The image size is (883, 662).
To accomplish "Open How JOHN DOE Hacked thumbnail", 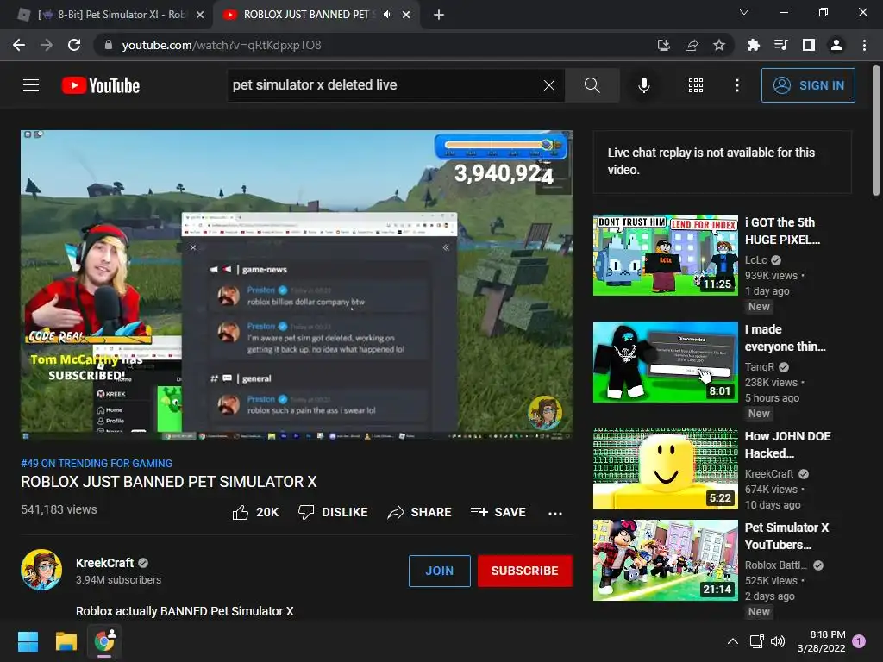I will [x=665, y=468].
